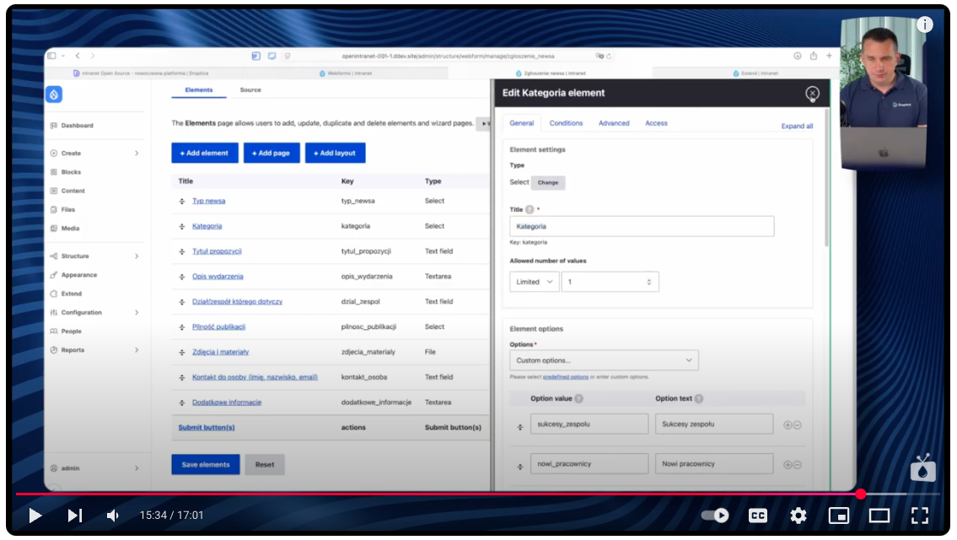Click the Add element button
Viewport: 957px width, 540px height.
(x=204, y=153)
